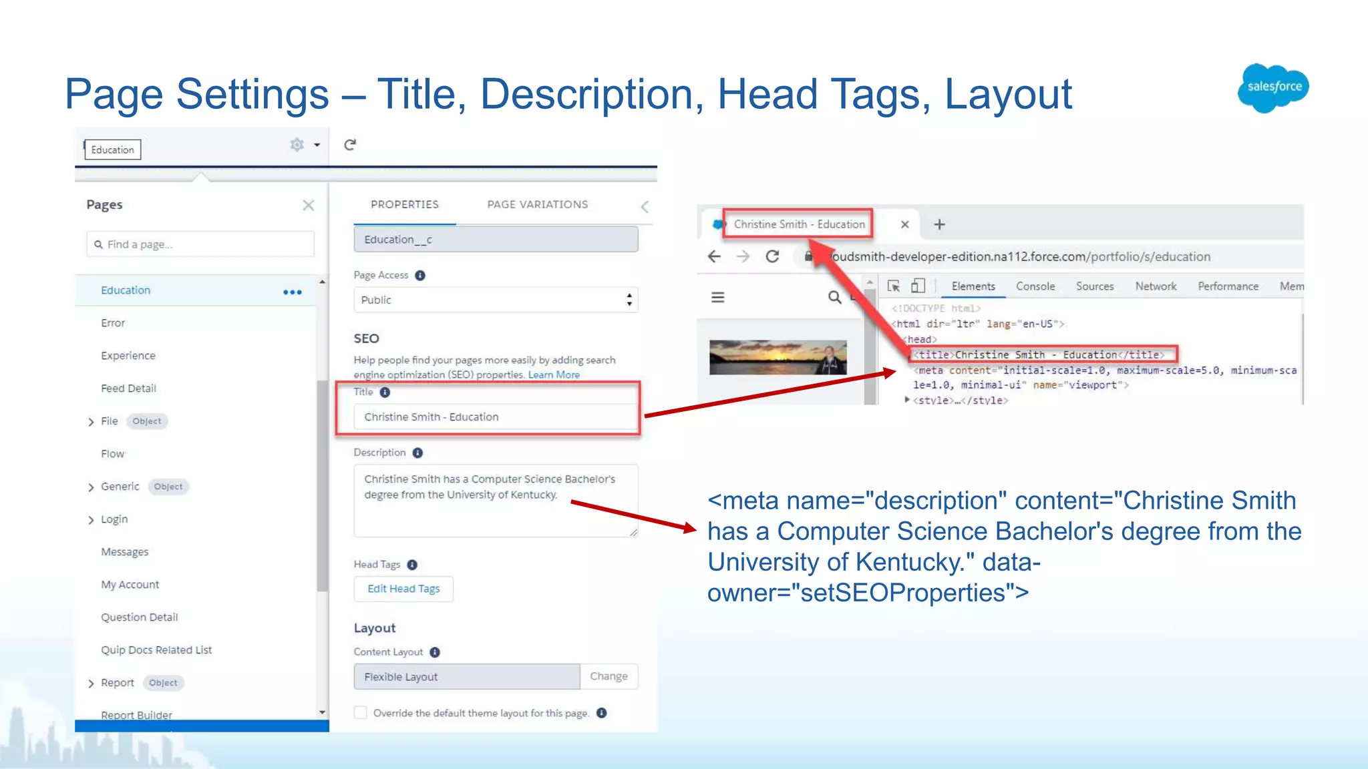Viewport: 1368px width, 769px height.
Task: Open the DevTools Performance tab
Action: tap(1228, 286)
